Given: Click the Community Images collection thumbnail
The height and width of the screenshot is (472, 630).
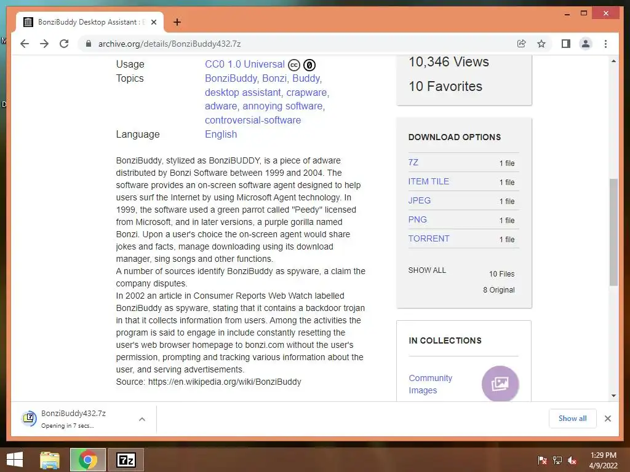Looking at the screenshot, I should (500, 384).
